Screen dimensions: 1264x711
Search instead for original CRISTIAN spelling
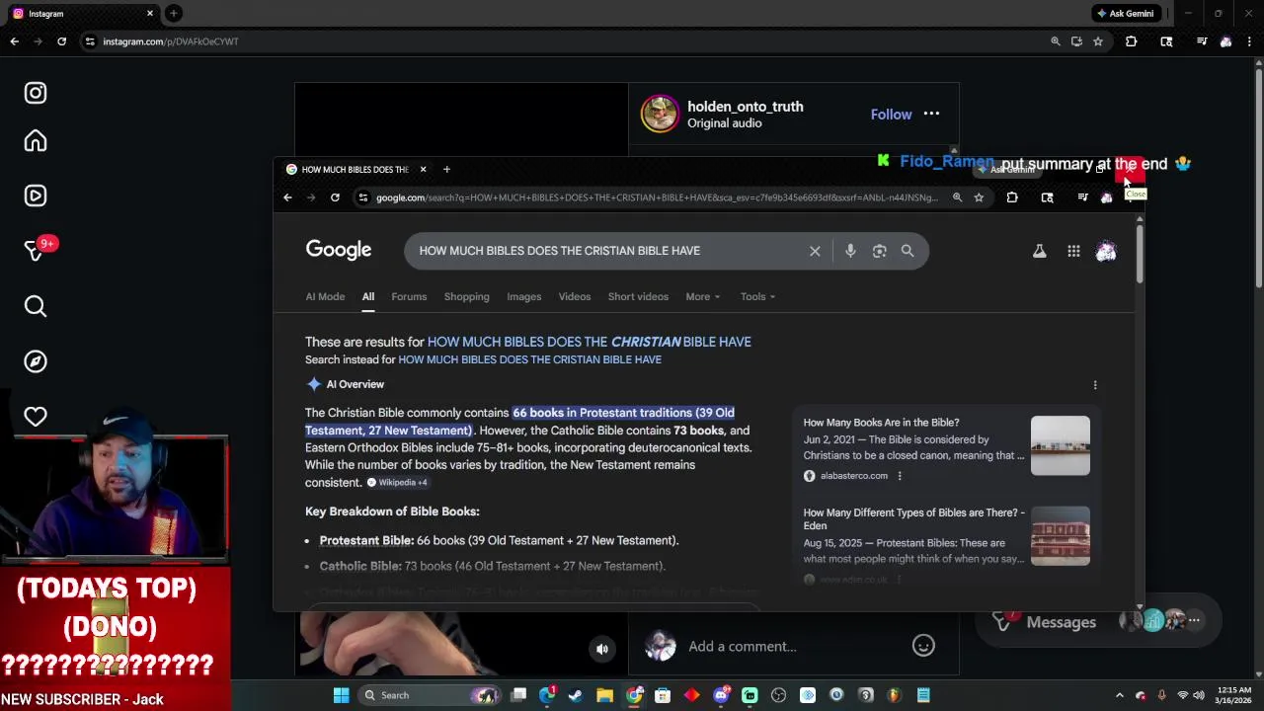click(x=529, y=359)
